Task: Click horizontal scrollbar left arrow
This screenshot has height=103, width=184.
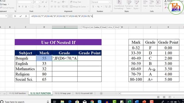Action: click(120, 94)
